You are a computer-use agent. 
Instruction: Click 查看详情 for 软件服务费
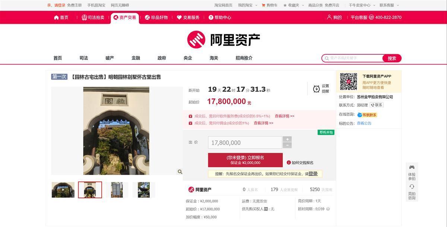pos(285,116)
